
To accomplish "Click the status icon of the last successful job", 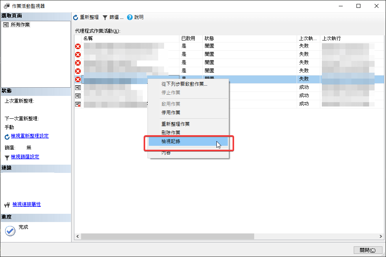I will point(78,104).
